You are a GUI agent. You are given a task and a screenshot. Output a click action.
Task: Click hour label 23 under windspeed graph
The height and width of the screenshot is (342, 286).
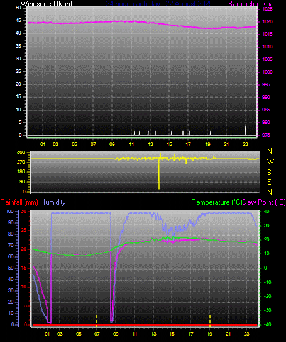245,144
